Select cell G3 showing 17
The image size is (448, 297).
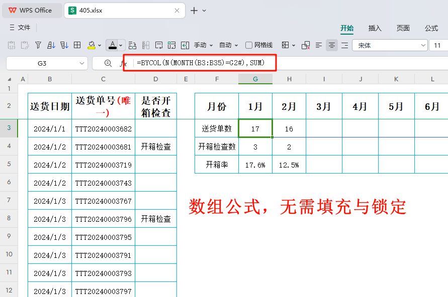point(255,128)
